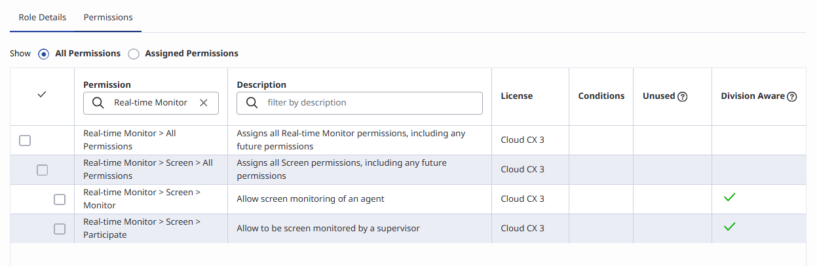Switch to the Role Details tab
The width and height of the screenshot is (817, 266).
[43, 18]
